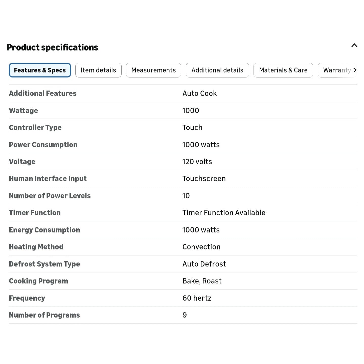Click the Number of Programs label
The width and height of the screenshot is (364, 364).
coord(44,315)
